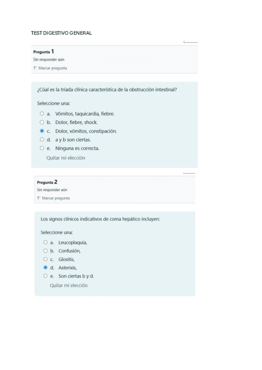Select option b. Dolor, fiebre, shock
Screen dimensions: 262x370
(x=42, y=123)
